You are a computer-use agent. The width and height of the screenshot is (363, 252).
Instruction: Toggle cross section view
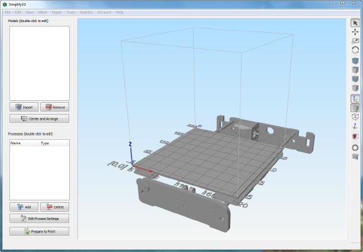355,137
